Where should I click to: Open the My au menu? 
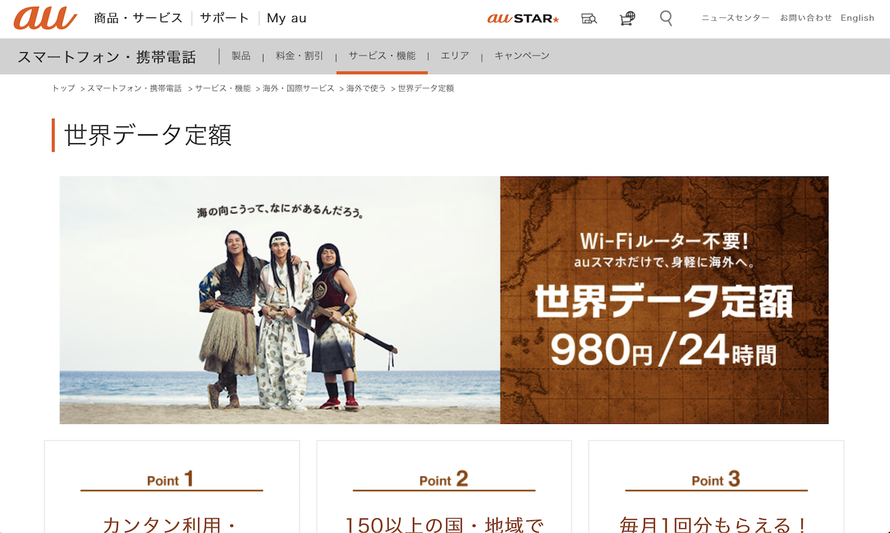[286, 18]
